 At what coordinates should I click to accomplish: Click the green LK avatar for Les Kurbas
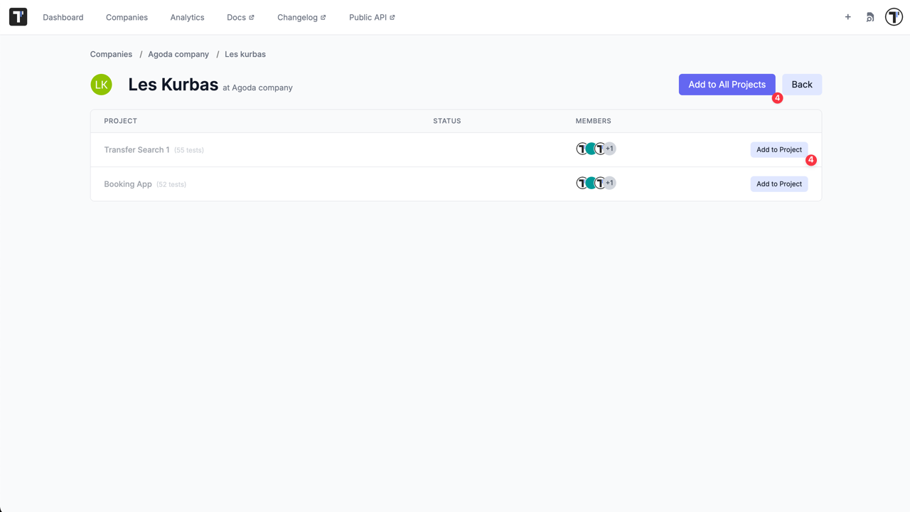101,84
